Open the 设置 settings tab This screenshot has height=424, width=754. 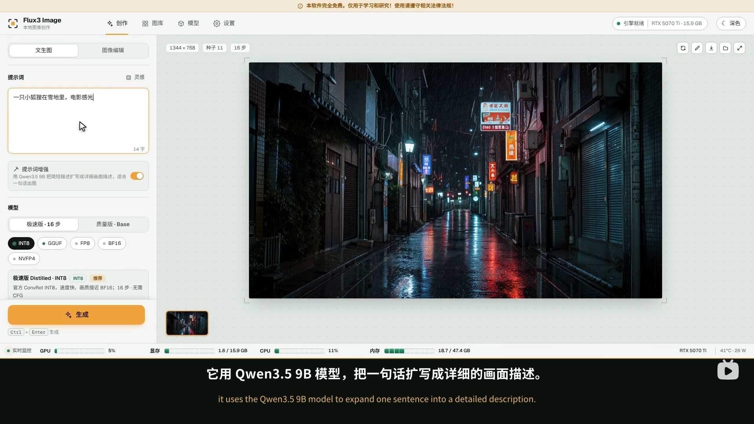pyautogui.click(x=224, y=24)
